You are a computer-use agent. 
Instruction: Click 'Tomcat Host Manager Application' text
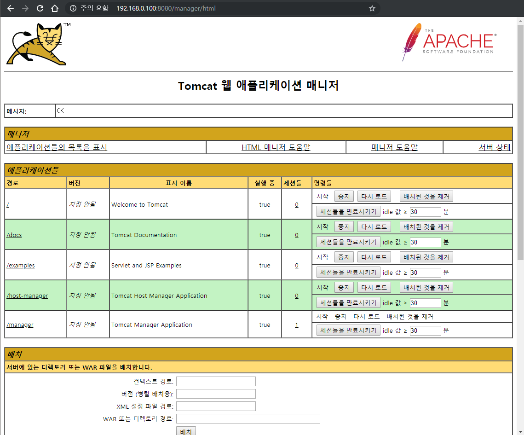tap(159, 296)
